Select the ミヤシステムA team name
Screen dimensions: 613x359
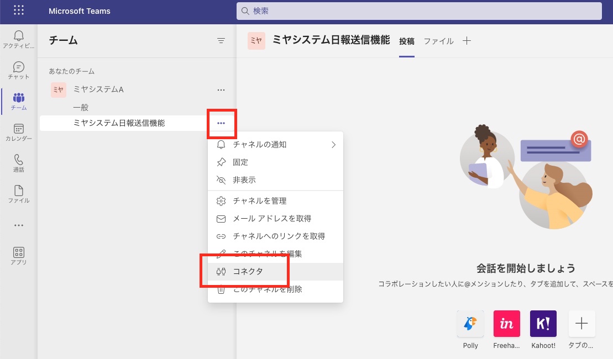[x=98, y=89]
